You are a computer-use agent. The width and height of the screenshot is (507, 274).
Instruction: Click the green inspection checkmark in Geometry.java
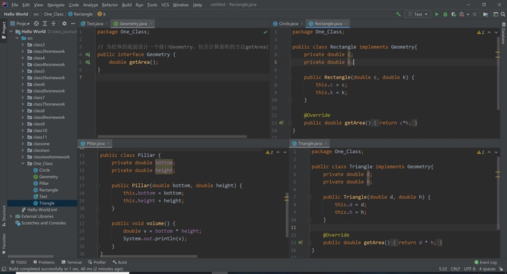(x=265, y=32)
